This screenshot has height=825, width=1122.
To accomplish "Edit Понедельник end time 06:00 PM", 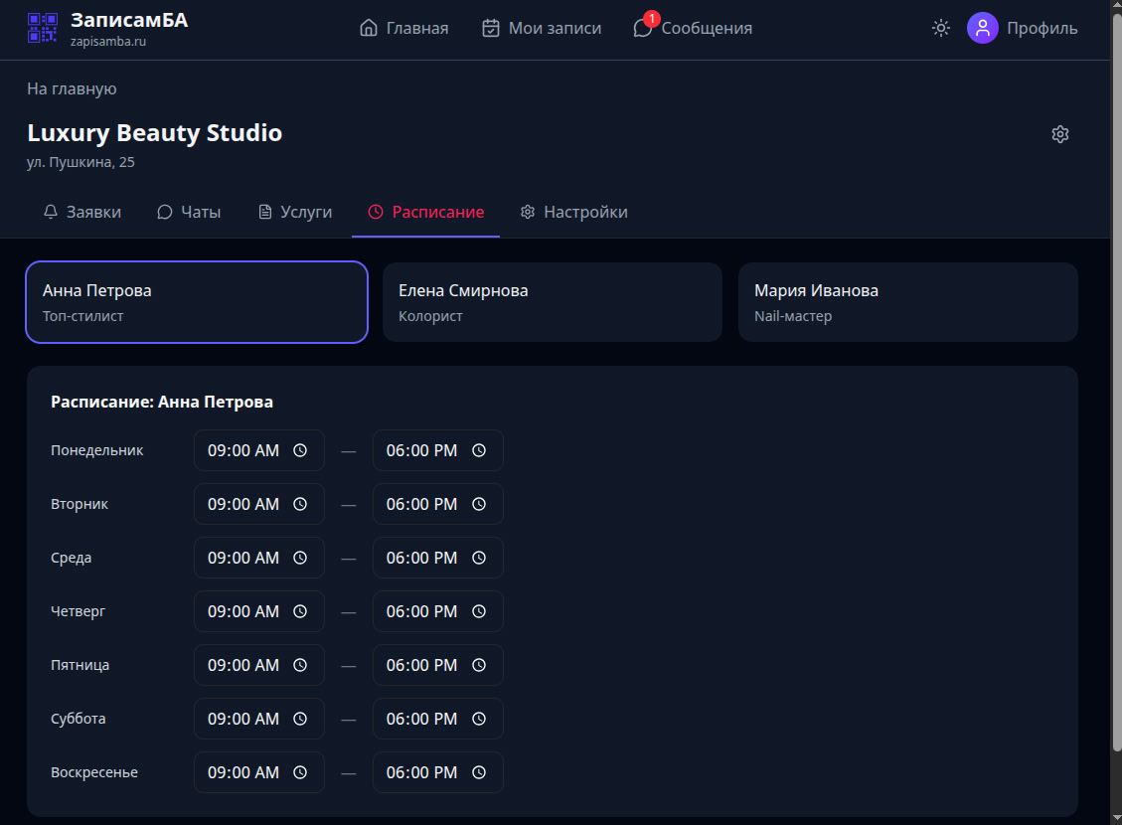I will [x=438, y=450].
